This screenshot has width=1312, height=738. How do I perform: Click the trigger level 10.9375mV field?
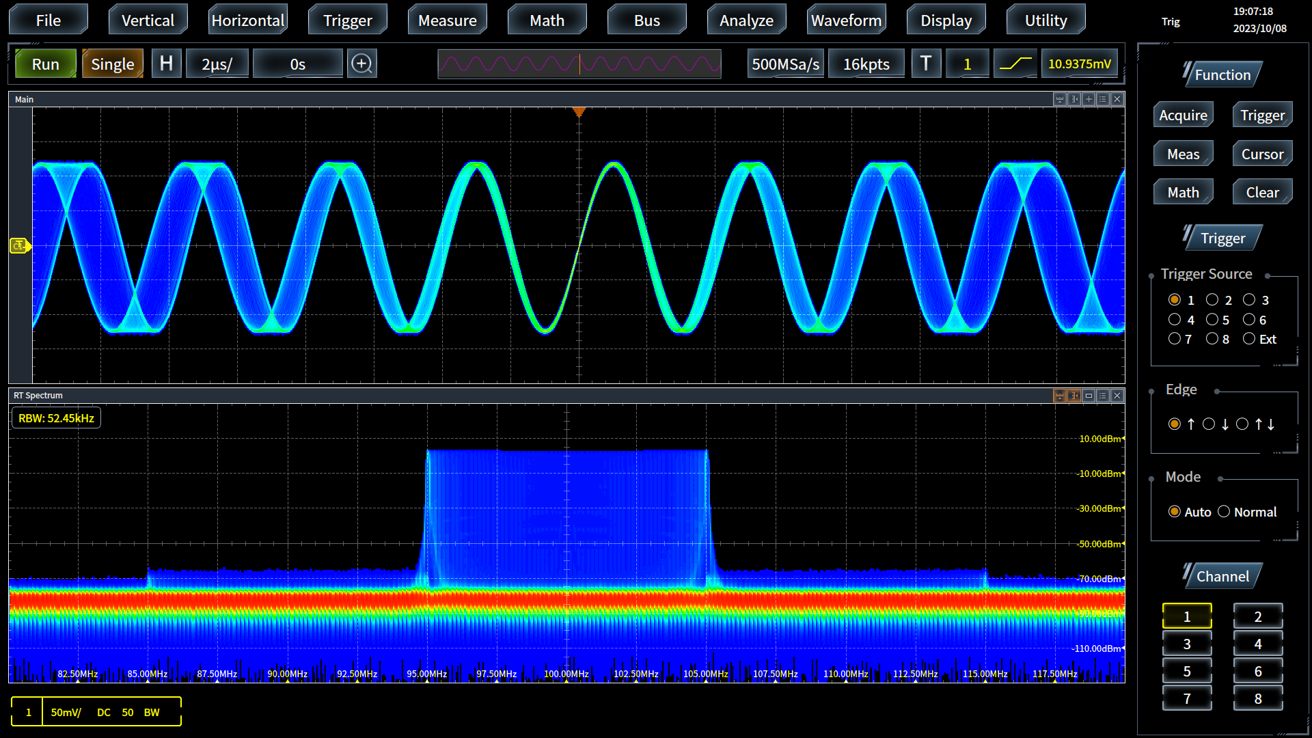click(1079, 64)
